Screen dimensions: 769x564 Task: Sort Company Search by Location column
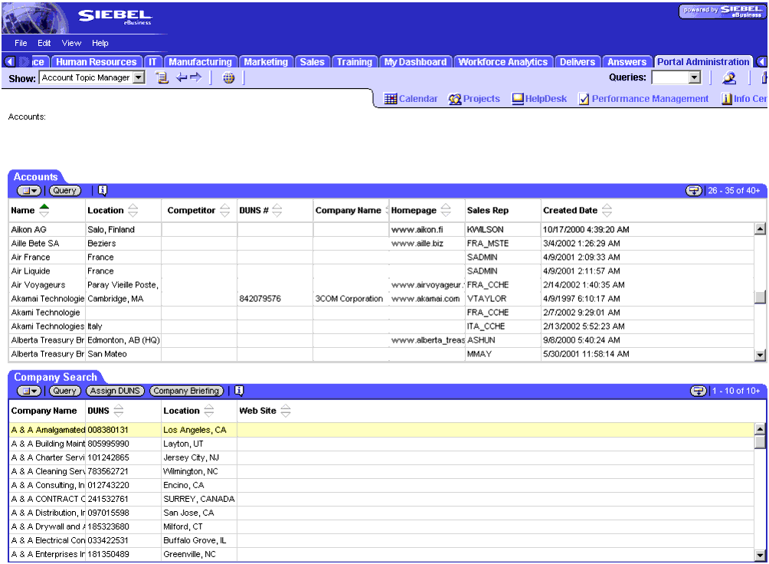click(x=209, y=411)
